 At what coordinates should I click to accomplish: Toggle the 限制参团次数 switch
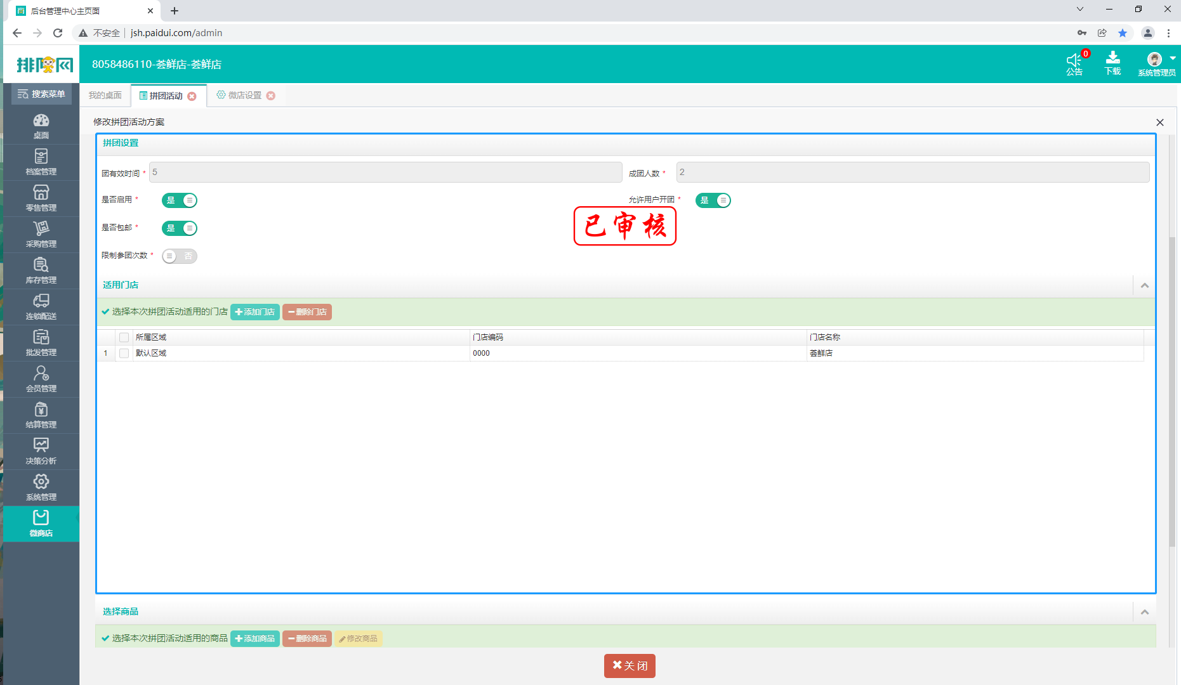(x=180, y=256)
